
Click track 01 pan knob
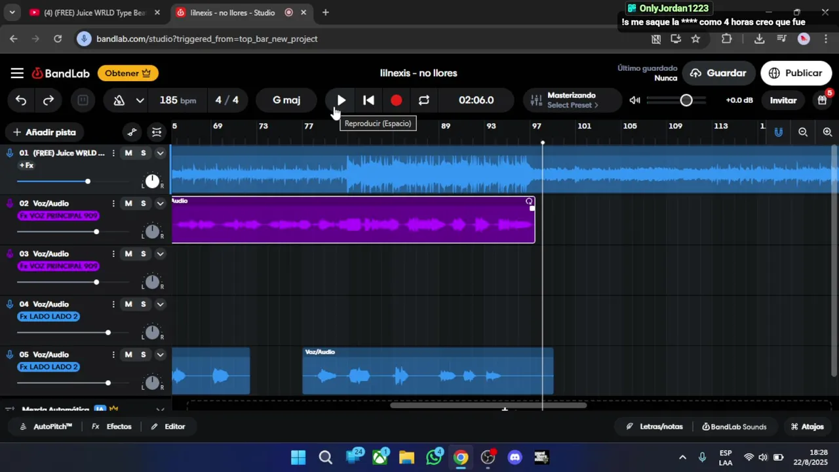click(x=152, y=182)
